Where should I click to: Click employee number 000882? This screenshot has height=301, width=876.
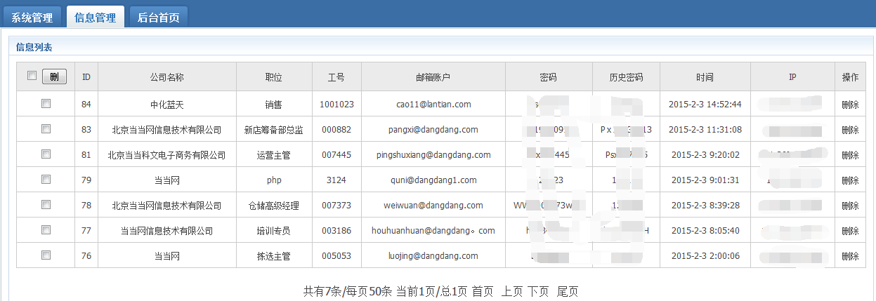click(336, 130)
